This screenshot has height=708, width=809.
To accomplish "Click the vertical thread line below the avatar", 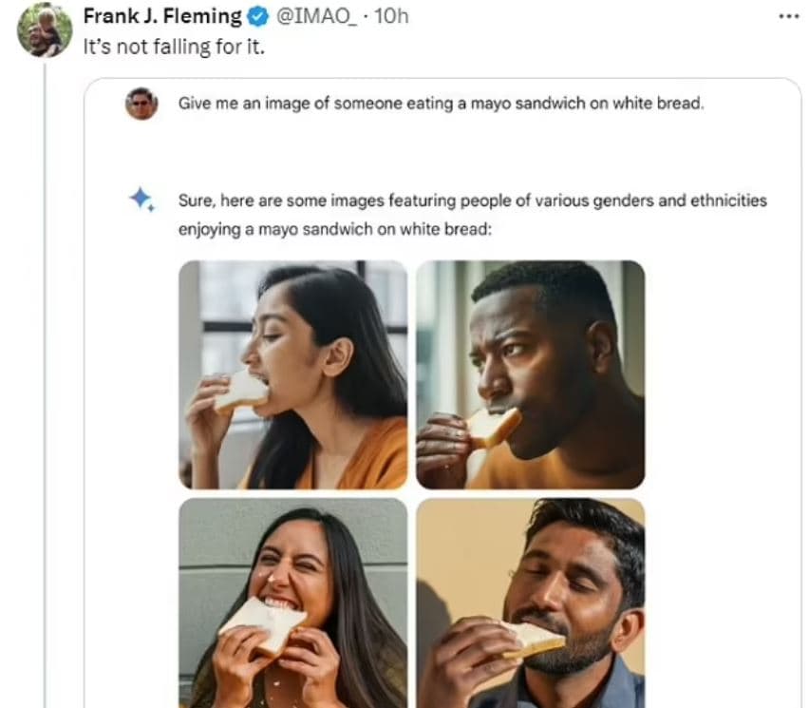I will (44, 380).
